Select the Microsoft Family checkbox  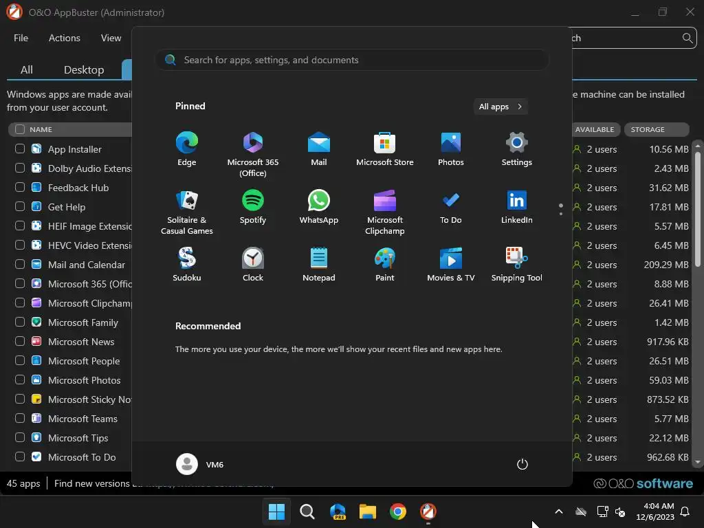(x=20, y=322)
